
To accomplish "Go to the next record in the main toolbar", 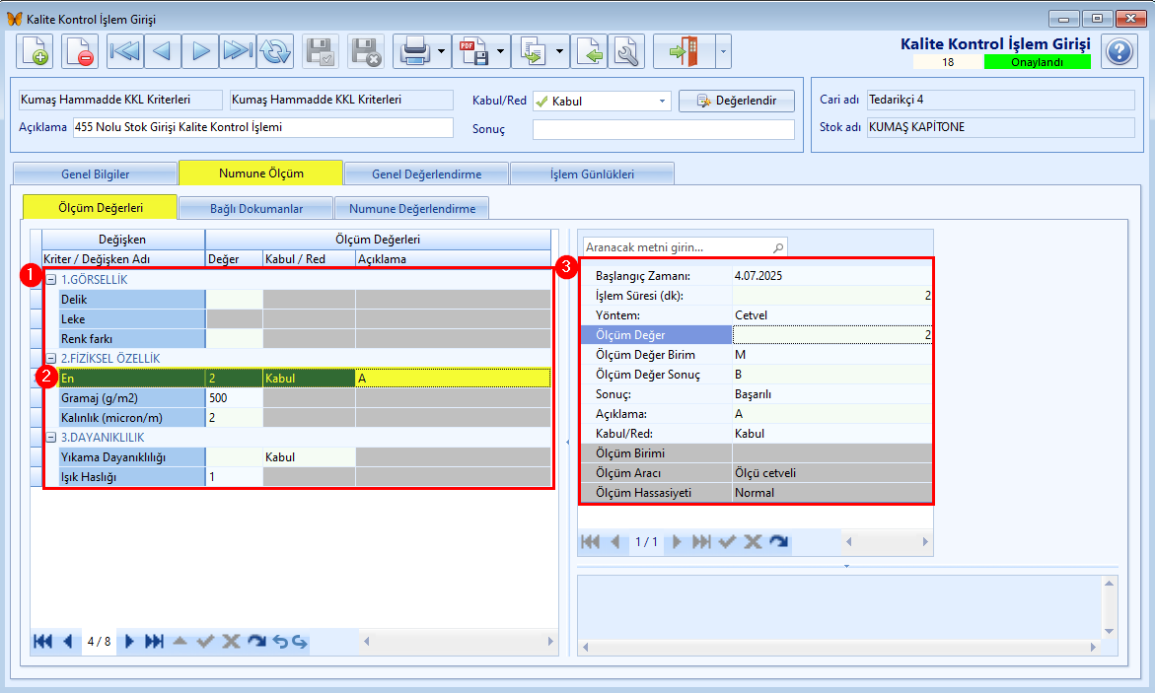I will [200, 51].
